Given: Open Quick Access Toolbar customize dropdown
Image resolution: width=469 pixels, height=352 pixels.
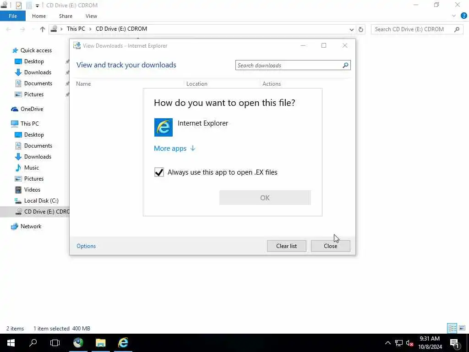Looking at the screenshot, I should click(37, 5).
